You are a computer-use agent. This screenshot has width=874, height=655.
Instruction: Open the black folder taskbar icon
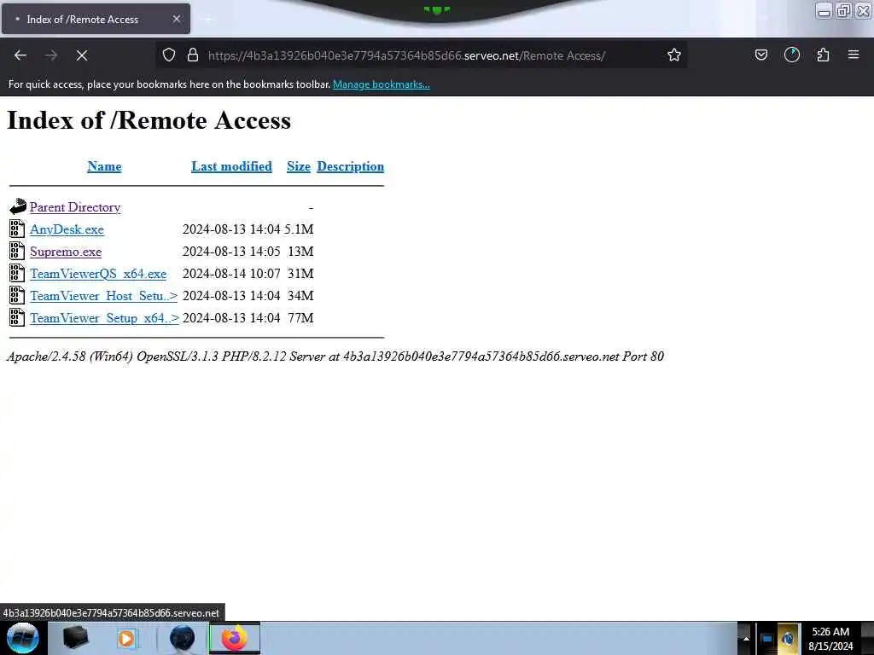click(75, 638)
